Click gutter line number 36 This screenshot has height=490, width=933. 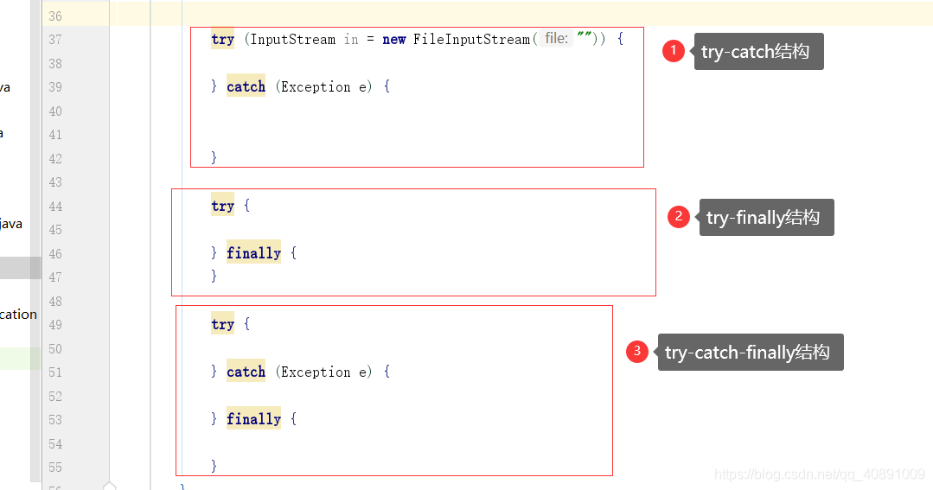(x=55, y=16)
